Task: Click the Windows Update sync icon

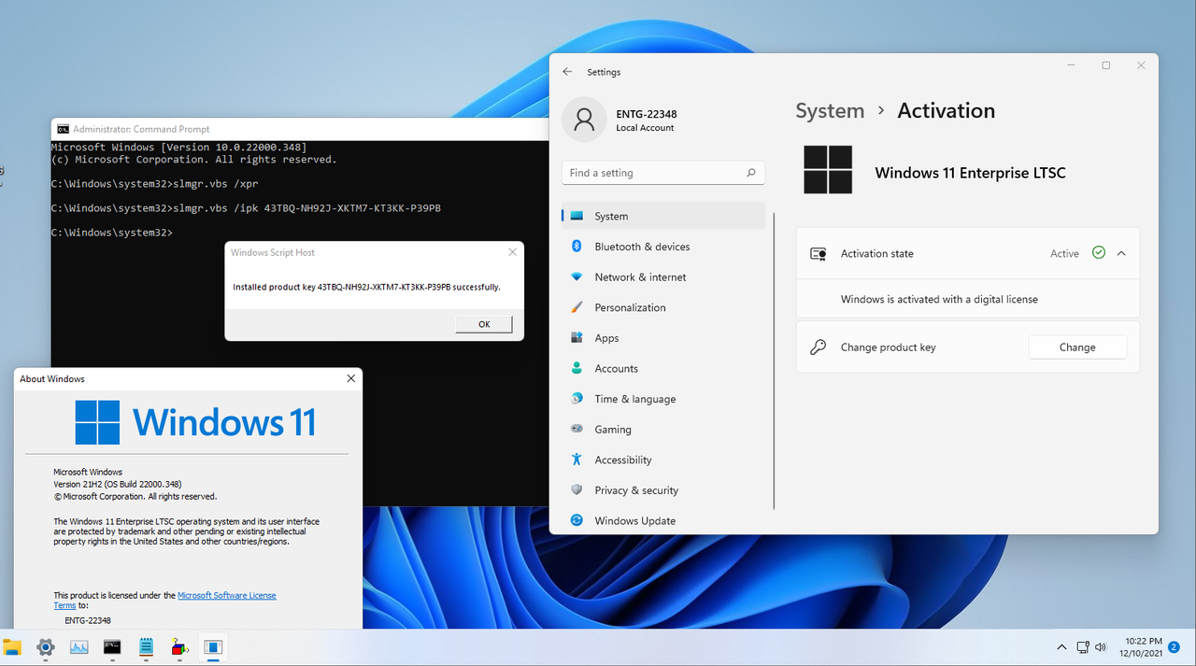Action: 577,520
